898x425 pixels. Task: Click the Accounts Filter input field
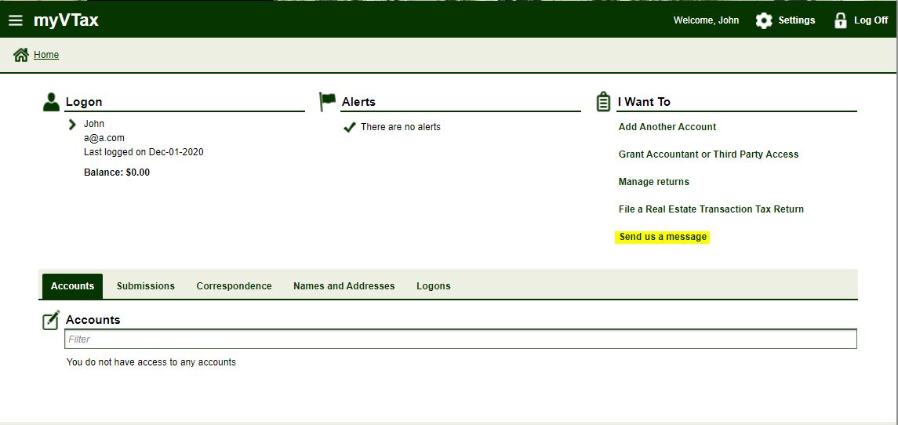click(460, 339)
